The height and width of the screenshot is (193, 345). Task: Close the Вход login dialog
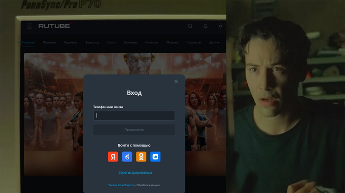pos(176,82)
